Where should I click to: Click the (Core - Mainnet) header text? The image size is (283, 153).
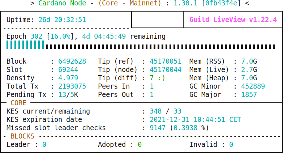tap(130, 3)
